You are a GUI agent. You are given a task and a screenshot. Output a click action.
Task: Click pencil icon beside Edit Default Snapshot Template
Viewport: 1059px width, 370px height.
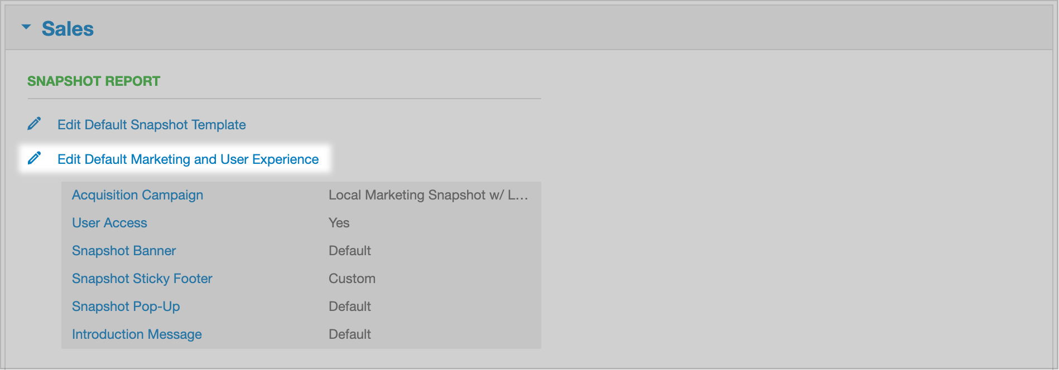point(34,124)
